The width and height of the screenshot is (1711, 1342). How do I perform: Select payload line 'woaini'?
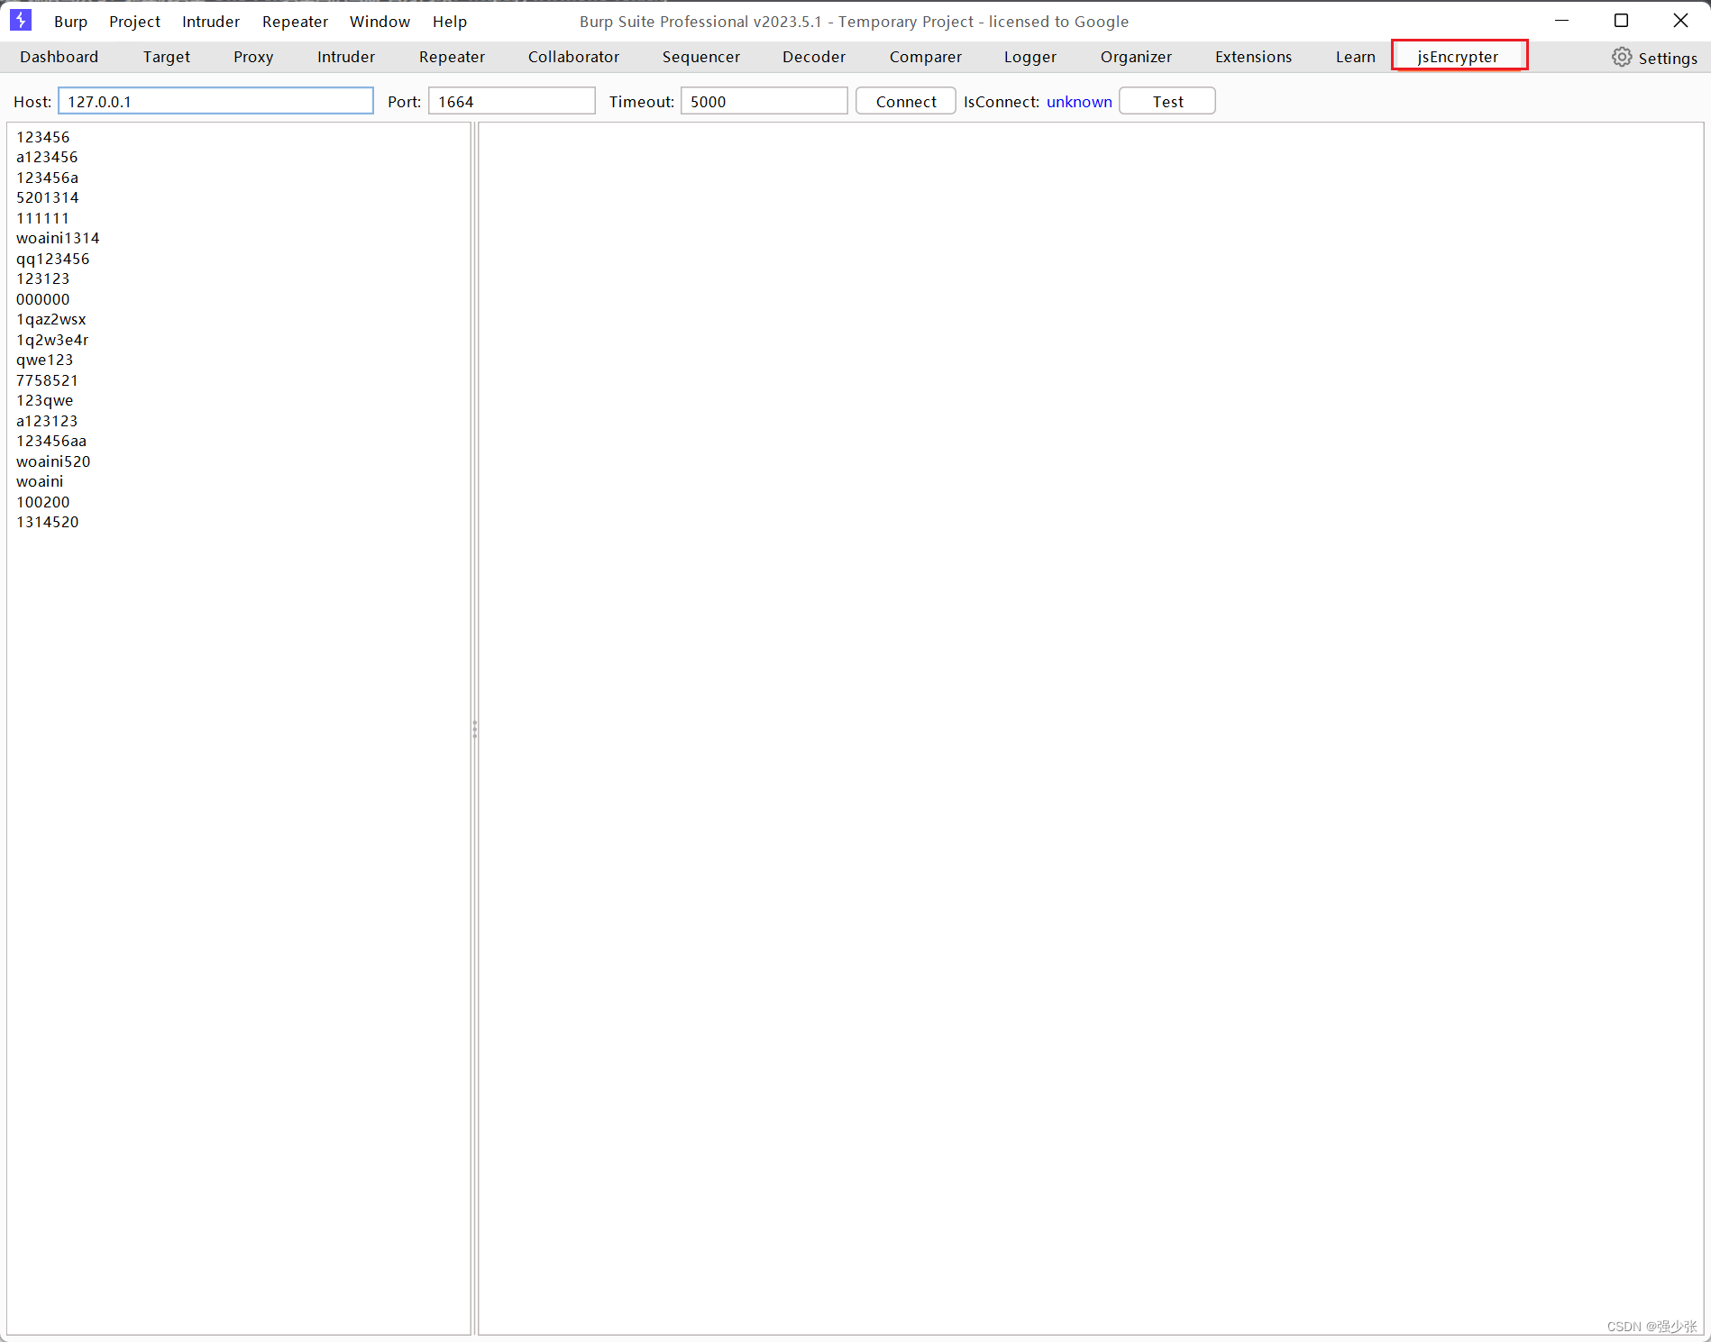click(x=40, y=481)
